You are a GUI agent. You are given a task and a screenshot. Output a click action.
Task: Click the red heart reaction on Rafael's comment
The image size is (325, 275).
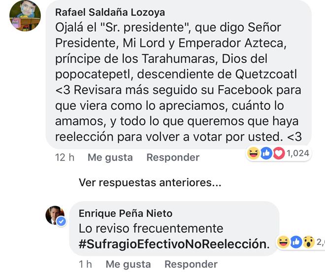[279, 153]
